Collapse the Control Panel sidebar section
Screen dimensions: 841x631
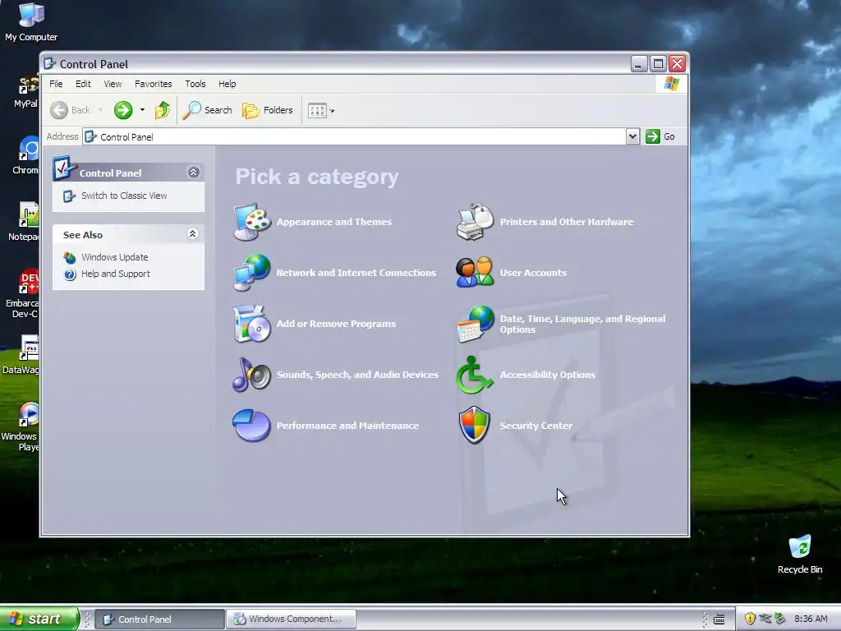(x=193, y=172)
